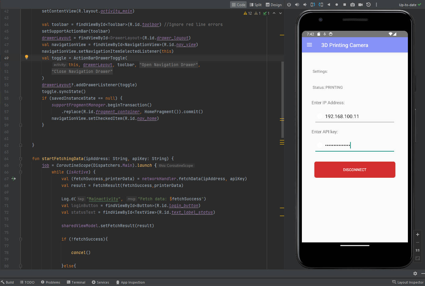425x286 pixels.
Task: Click the API key password field
Action: pos(354,145)
